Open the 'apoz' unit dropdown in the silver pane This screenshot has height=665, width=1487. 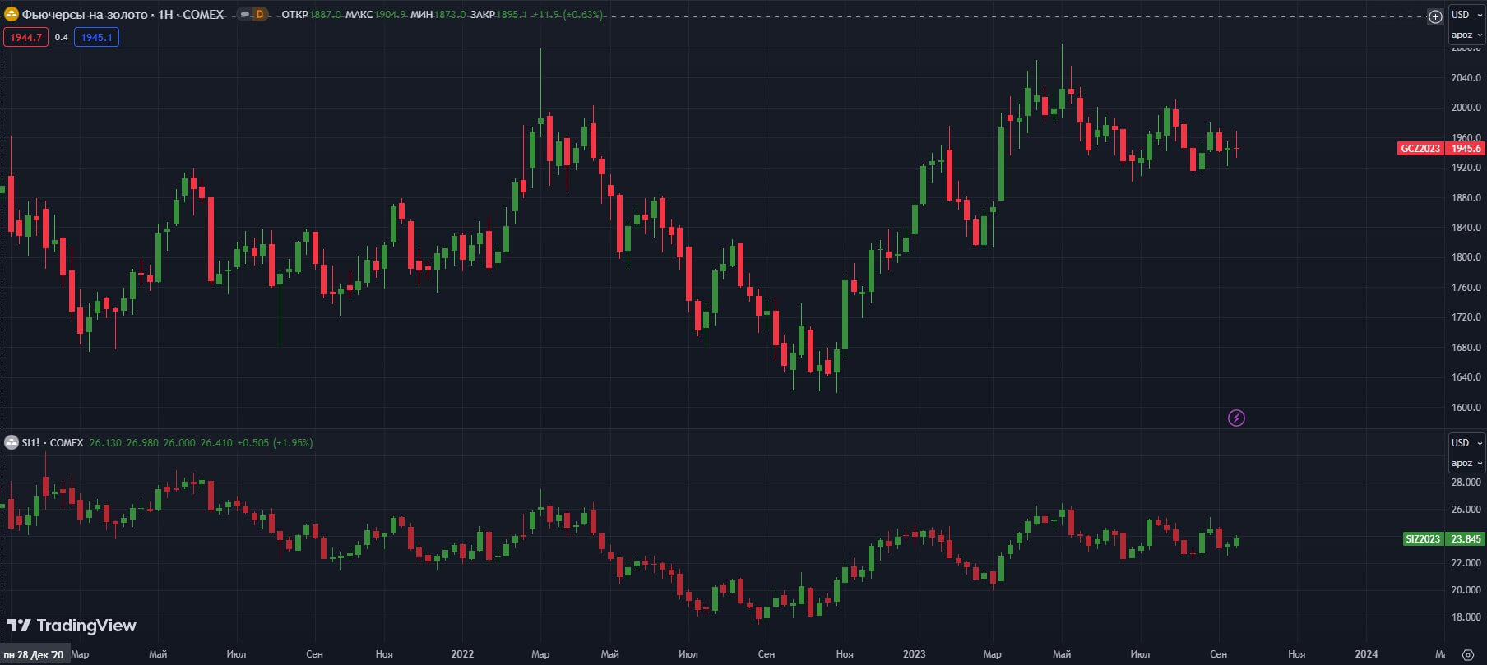pyautogui.click(x=1466, y=463)
